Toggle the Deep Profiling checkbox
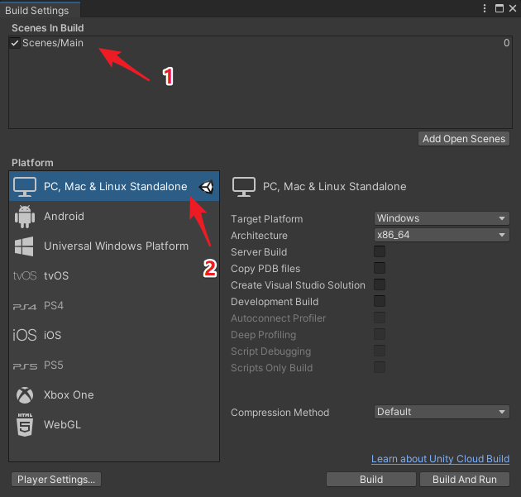This screenshot has height=497, width=521. point(380,334)
